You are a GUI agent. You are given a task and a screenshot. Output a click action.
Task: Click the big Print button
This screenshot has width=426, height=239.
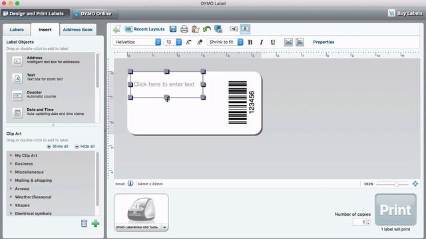click(x=395, y=210)
